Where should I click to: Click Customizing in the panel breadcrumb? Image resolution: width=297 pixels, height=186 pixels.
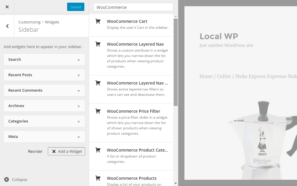[x=29, y=22]
